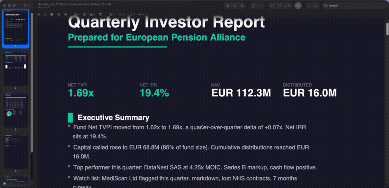Click the add page button in sidebar
This screenshot has height=188, width=389.
(x=4, y=183)
